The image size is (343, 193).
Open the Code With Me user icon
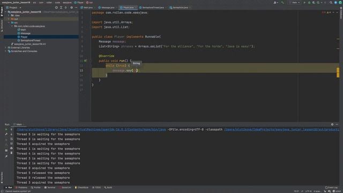[x=275, y=3]
